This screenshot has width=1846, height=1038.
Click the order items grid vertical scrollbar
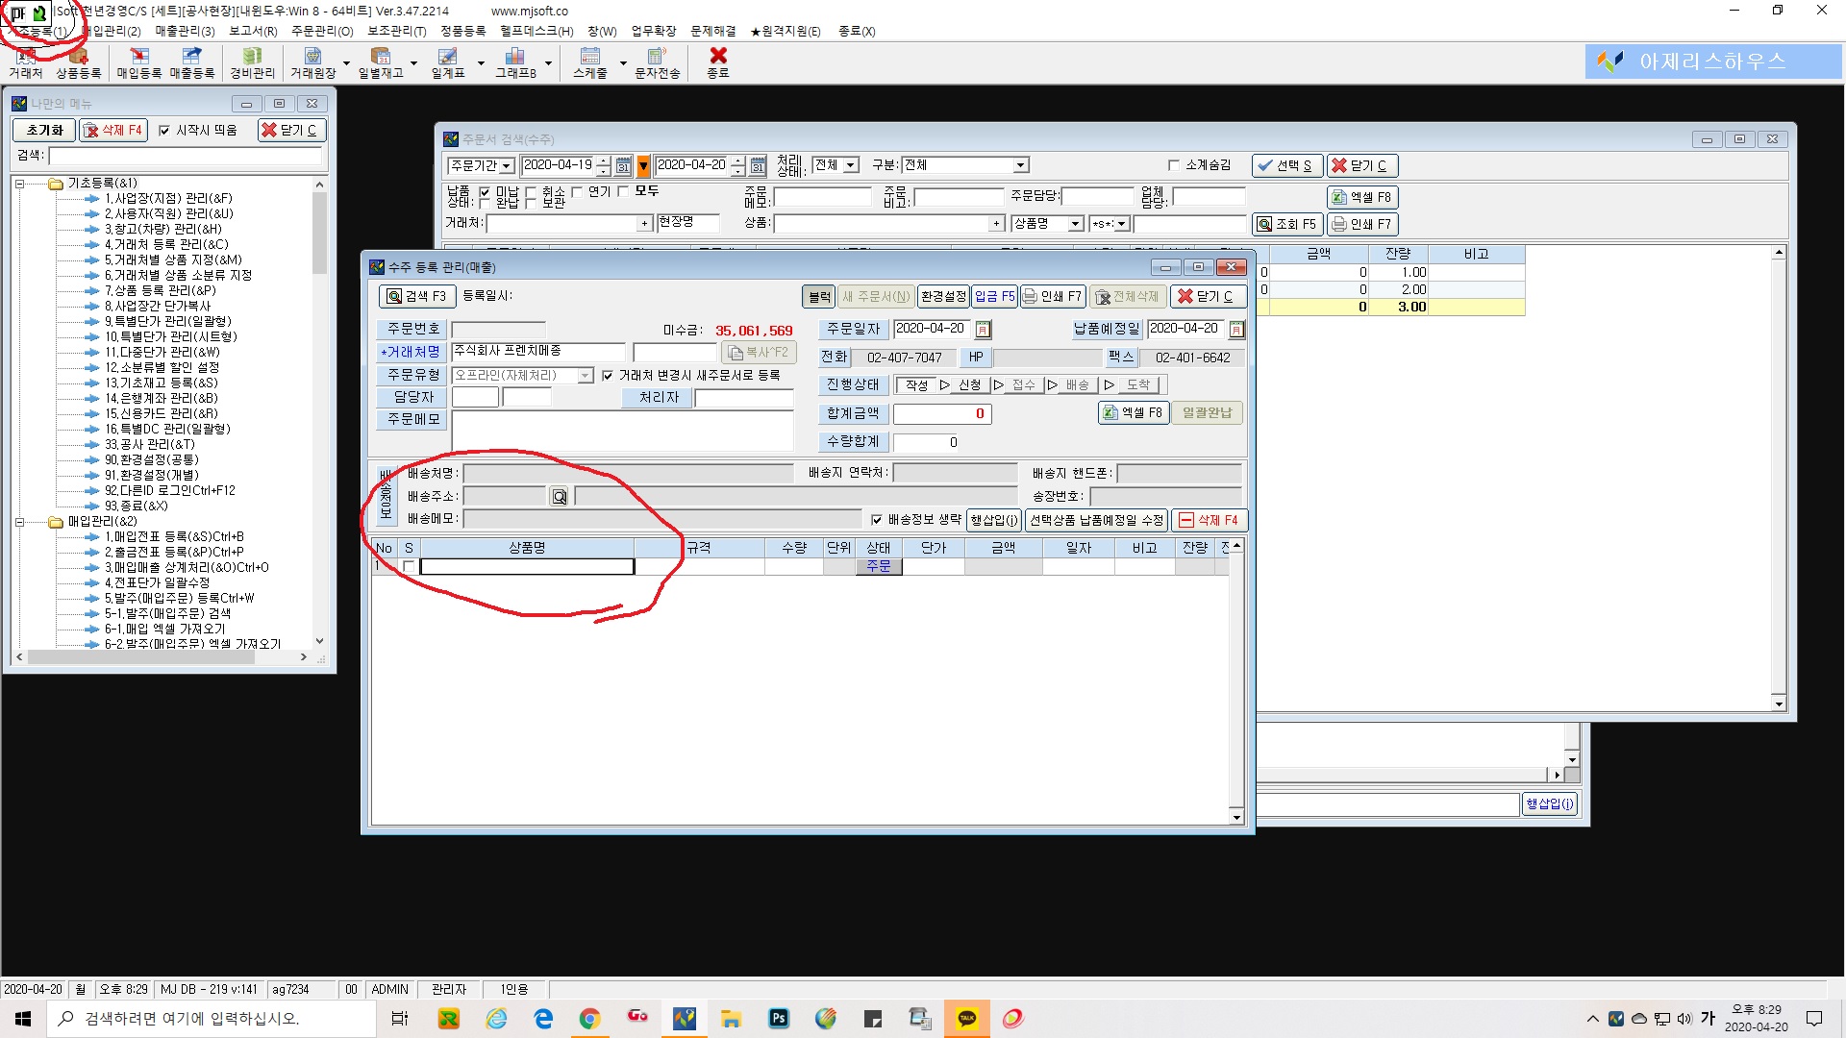coord(1236,681)
